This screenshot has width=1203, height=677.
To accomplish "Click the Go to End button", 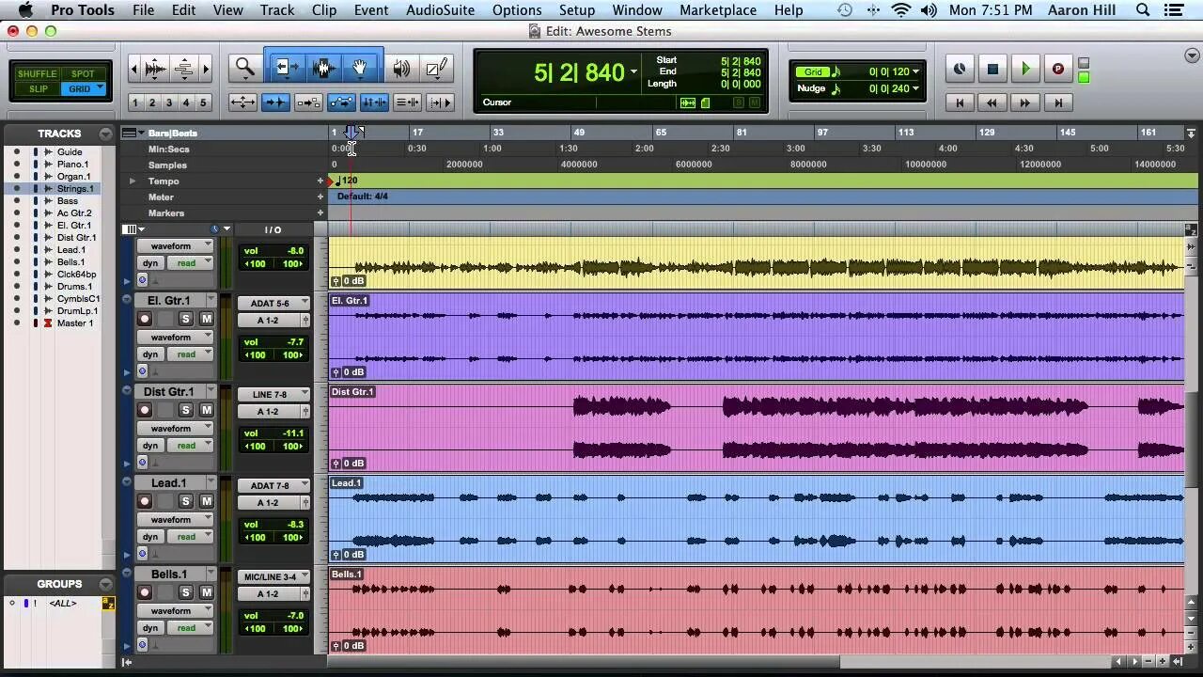I will [1058, 102].
